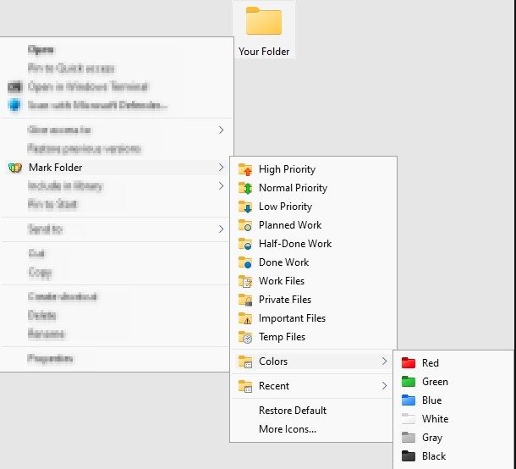Expand the Recent submenu arrow
516x469 pixels.
tap(384, 386)
